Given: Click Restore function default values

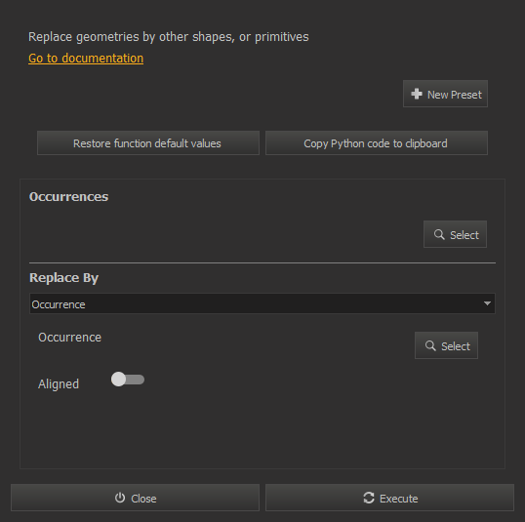Looking at the screenshot, I should click(148, 143).
